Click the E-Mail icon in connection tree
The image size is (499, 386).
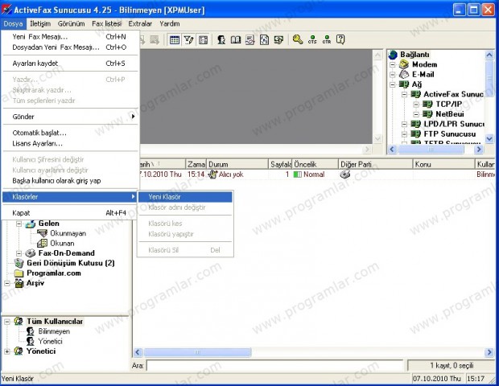pyautogui.click(x=404, y=75)
